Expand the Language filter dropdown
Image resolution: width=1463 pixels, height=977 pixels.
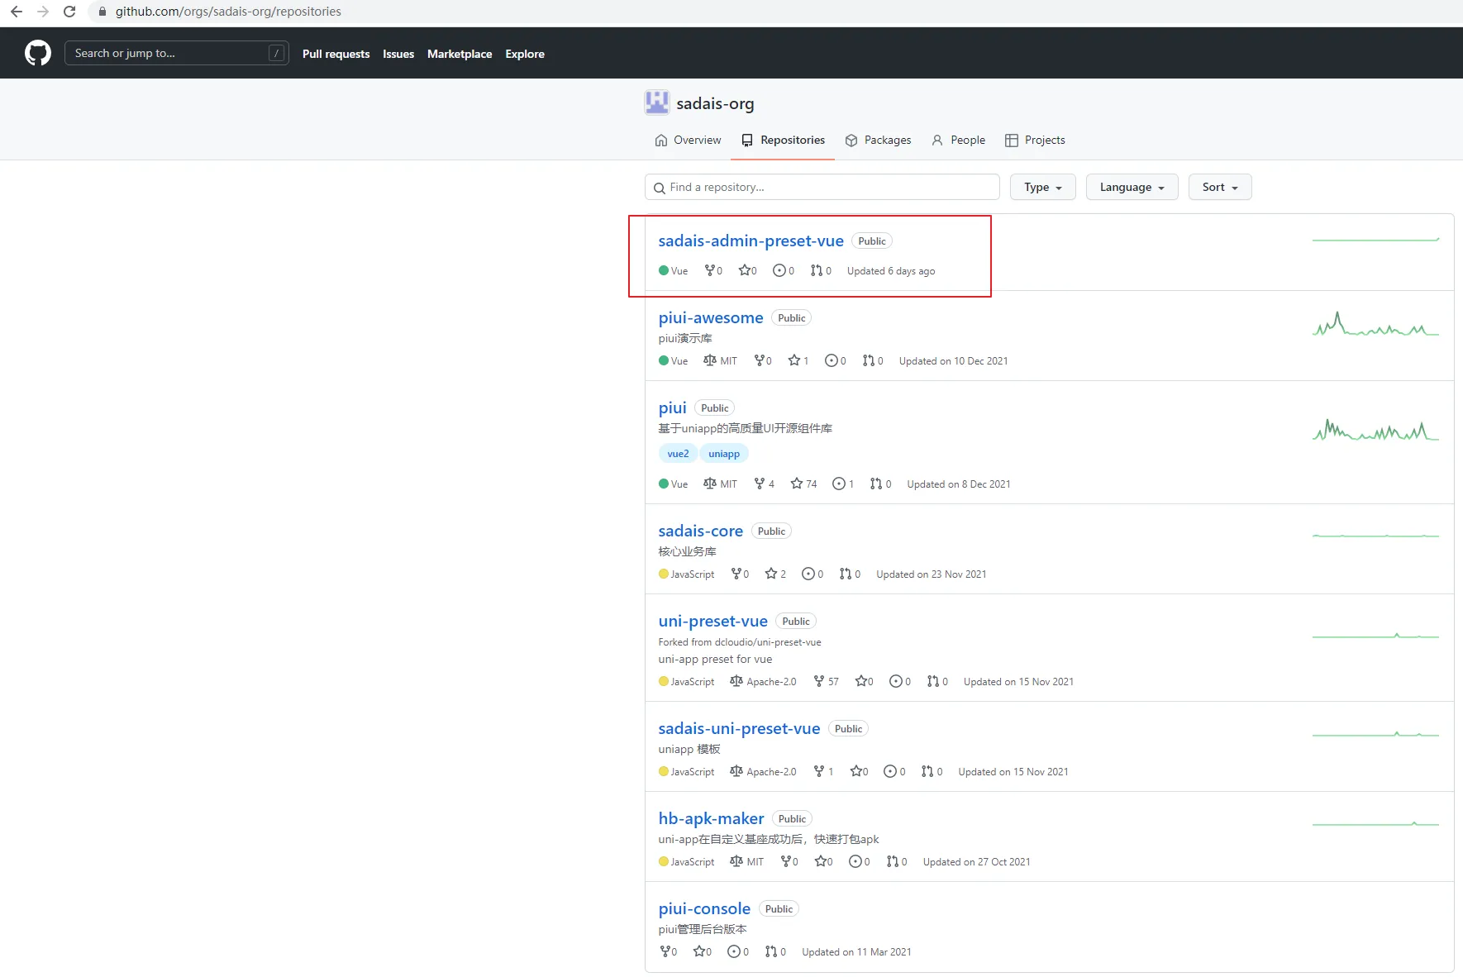[1132, 187]
